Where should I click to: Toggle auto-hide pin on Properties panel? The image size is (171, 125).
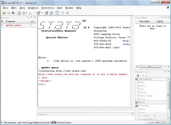coord(165,71)
